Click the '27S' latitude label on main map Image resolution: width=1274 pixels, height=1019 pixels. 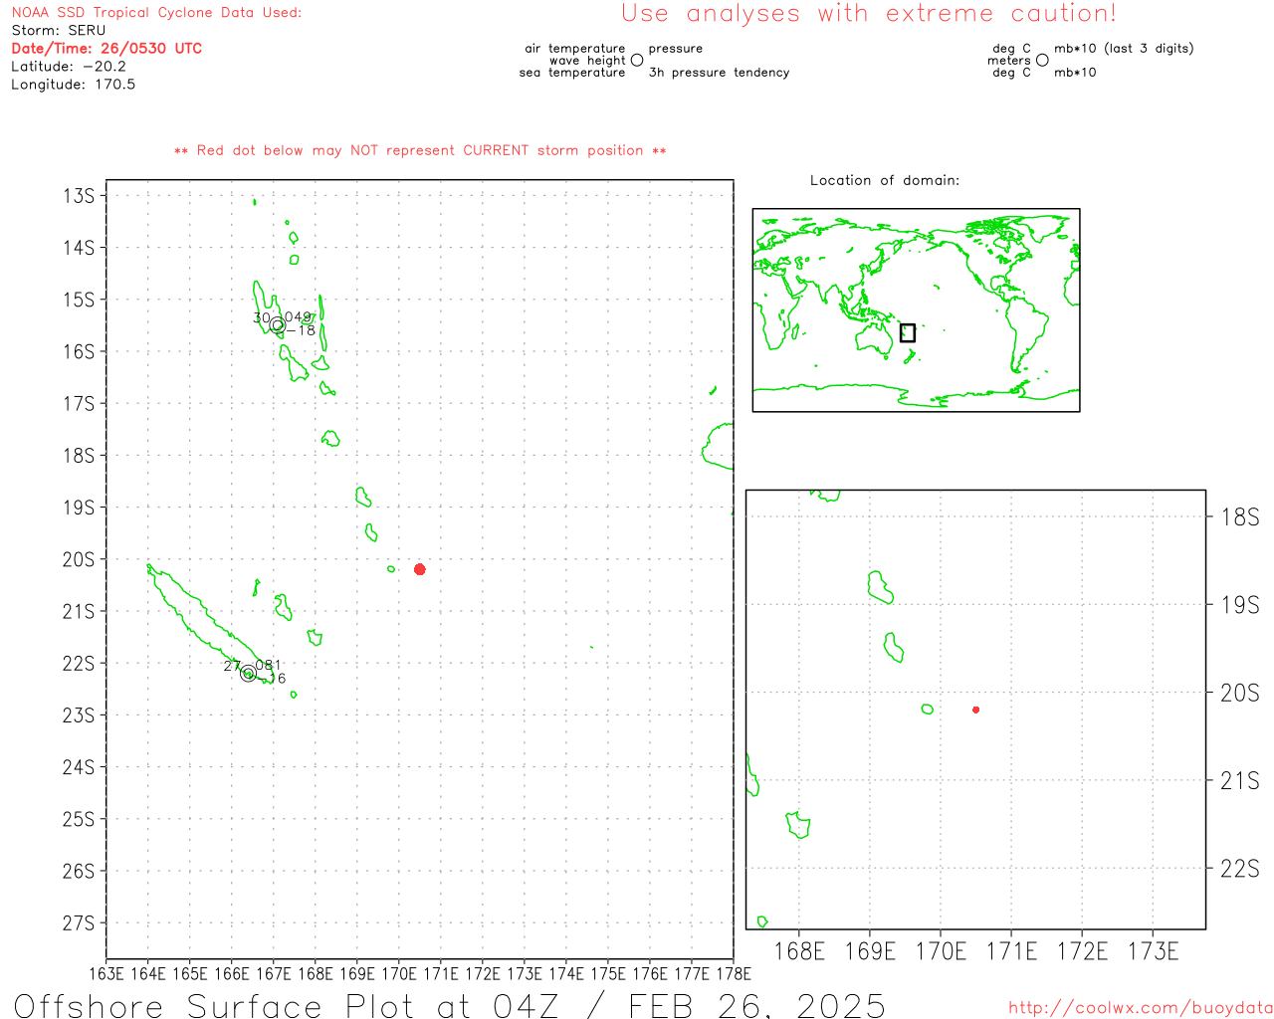[x=79, y=922]
